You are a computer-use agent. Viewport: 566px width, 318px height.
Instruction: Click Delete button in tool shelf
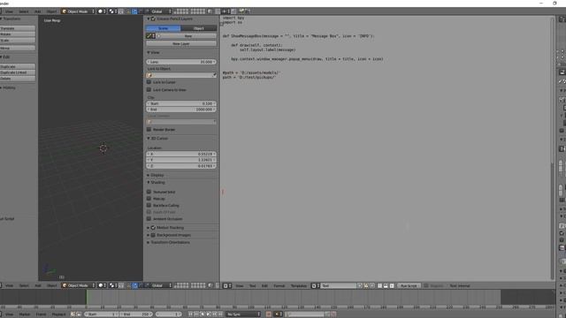[18, 79]
